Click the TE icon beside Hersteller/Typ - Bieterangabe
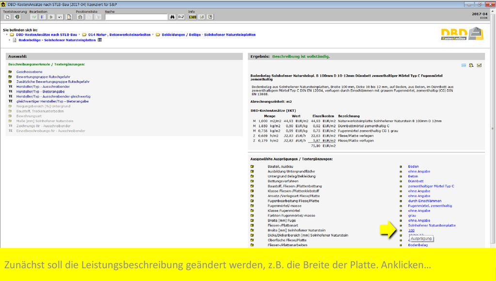Image resolution: width=496 pixels, height=281 pixels. 10,92
